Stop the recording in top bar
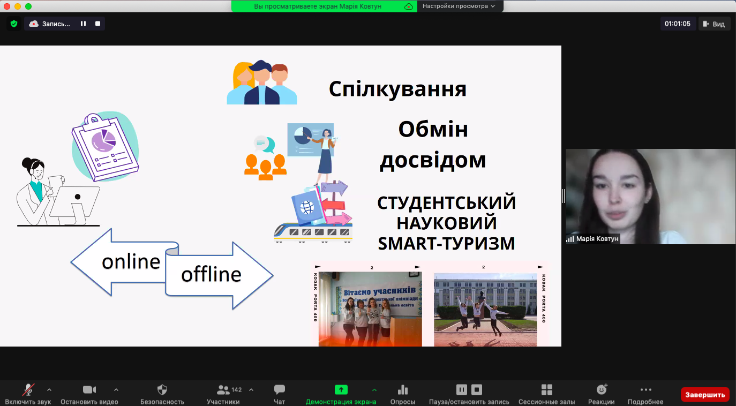The width and height of the screenshot is (736, 406). point(97,24)
